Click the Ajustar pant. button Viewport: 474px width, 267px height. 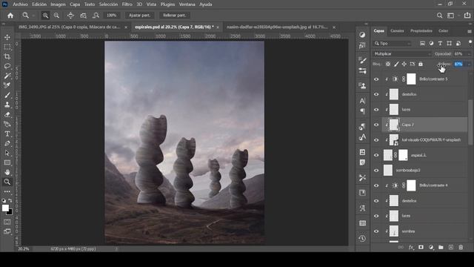click(x=140, y=15)
